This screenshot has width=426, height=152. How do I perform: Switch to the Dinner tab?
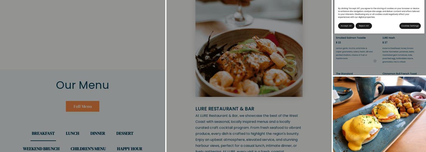[98, 133]
